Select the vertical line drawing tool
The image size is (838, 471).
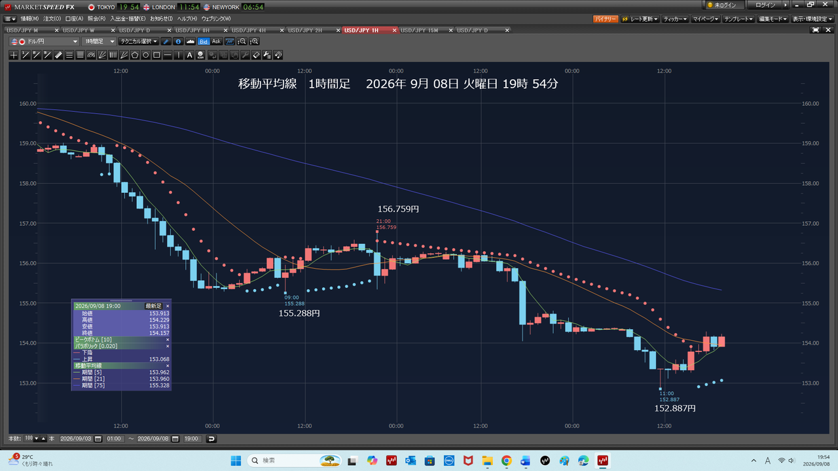[179, 55]
